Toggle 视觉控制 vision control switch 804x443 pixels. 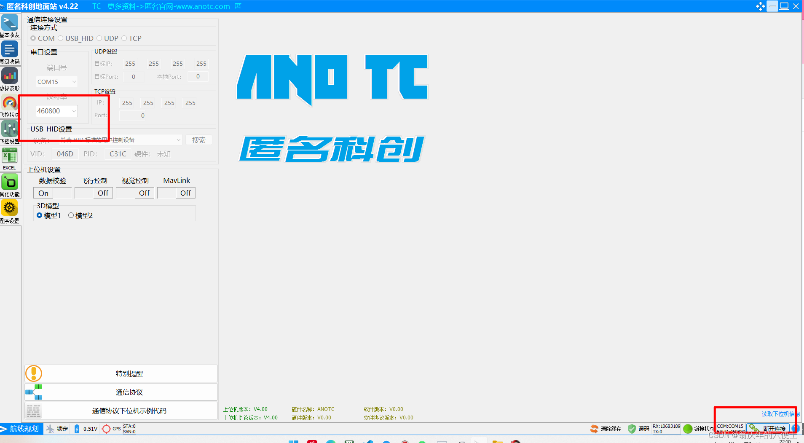(x=135, y=193)
